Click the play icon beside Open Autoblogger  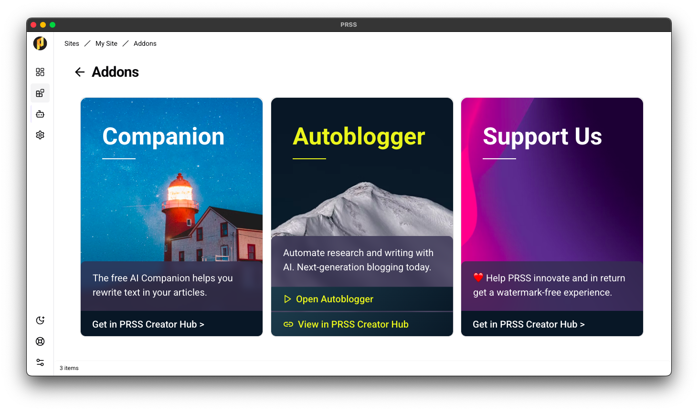click(x=287, y=299)
